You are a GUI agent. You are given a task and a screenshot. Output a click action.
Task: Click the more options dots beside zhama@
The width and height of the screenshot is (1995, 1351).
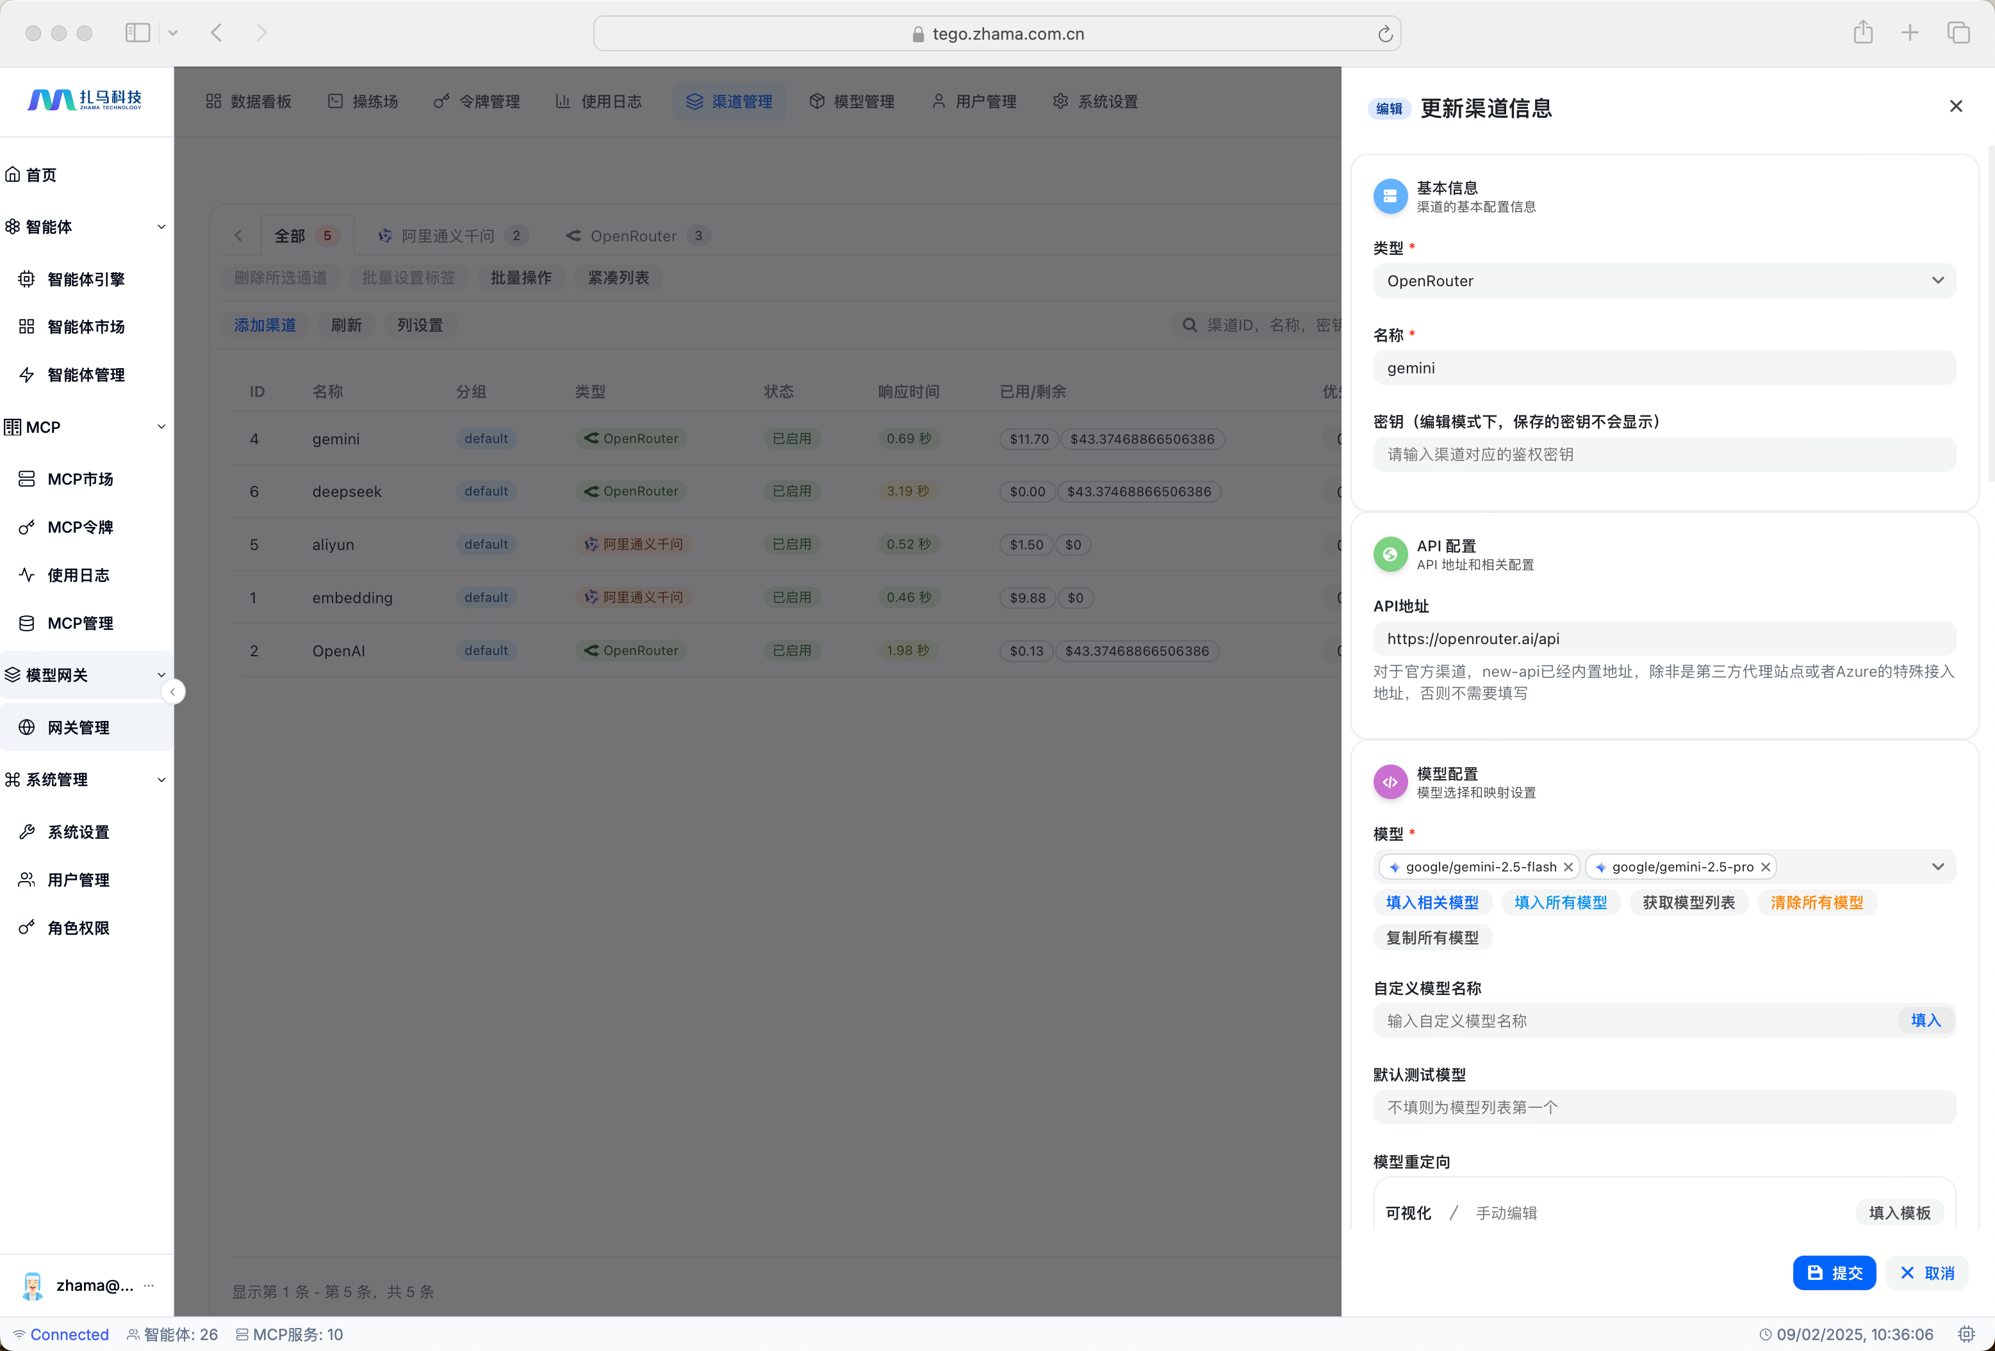[x=149, y=1285]
